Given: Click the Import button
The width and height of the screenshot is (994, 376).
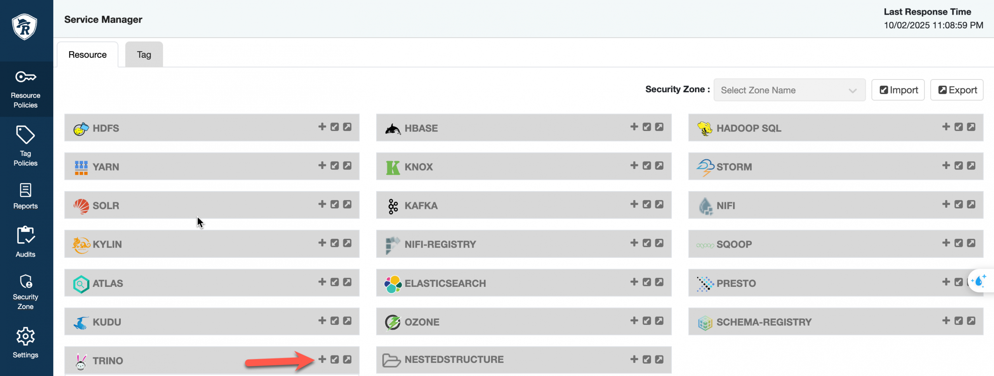Looking at the screenshot, I should (898, 90).
